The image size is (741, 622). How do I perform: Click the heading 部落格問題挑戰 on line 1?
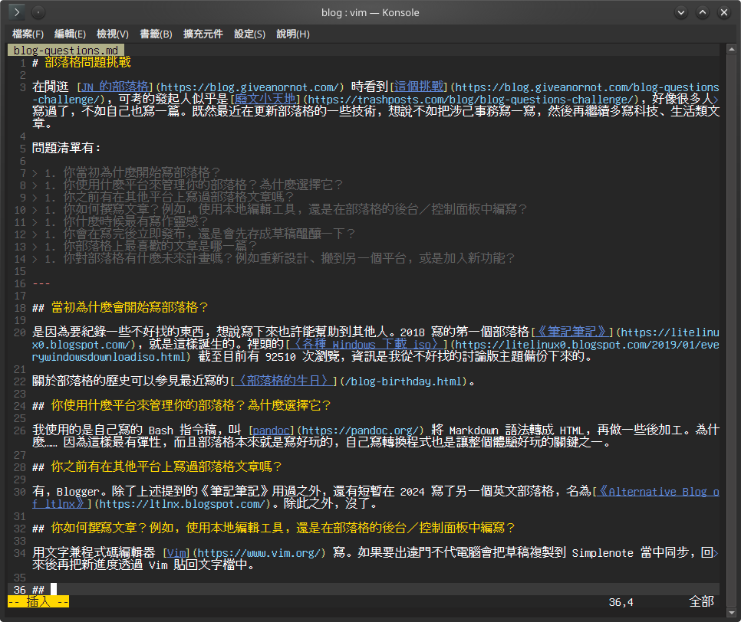point(87,62)
